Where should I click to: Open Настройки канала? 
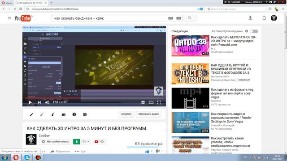(x=55, y=141)
